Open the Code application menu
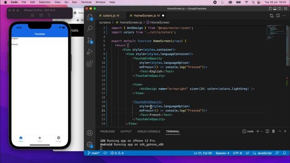 14,2
